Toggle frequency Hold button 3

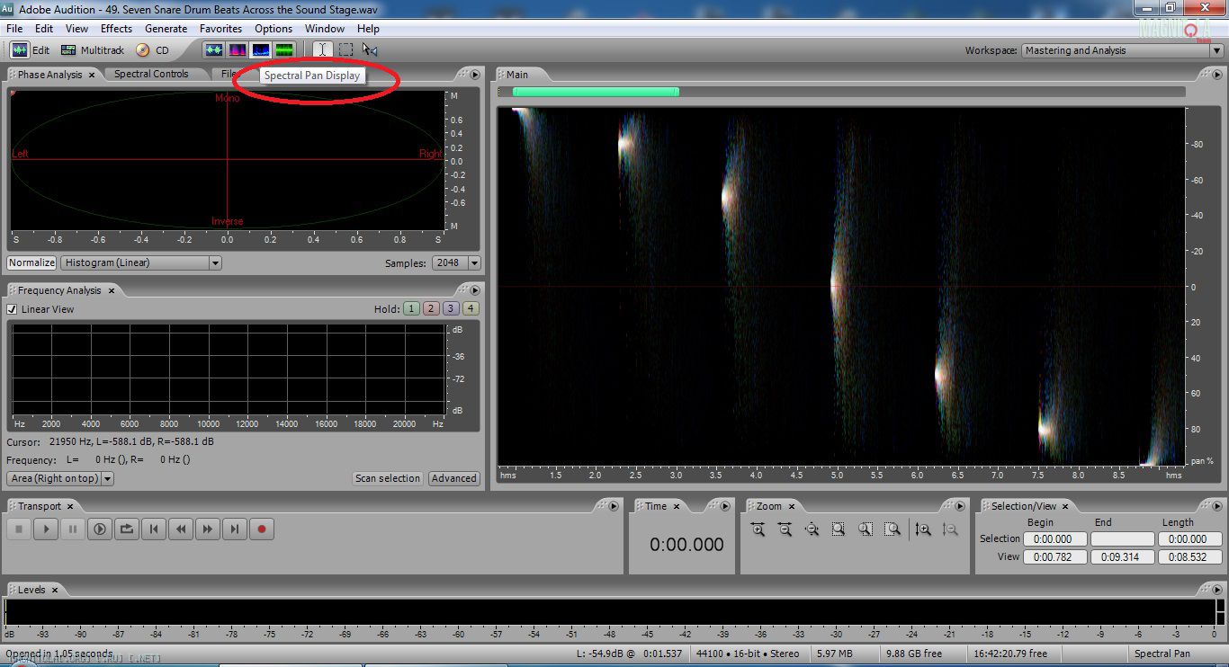451,309
